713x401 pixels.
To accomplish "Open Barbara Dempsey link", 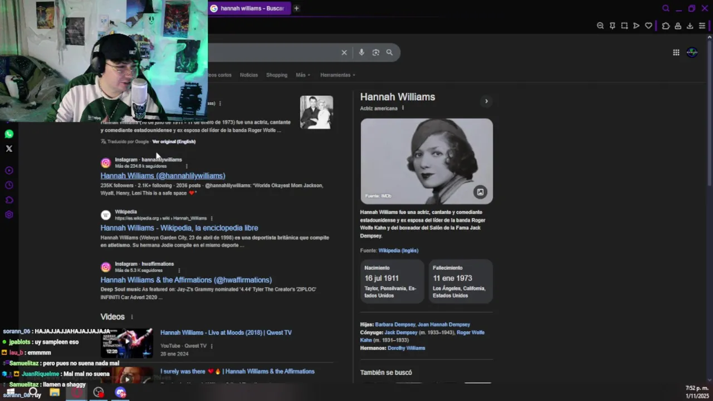I will point(394,324).
